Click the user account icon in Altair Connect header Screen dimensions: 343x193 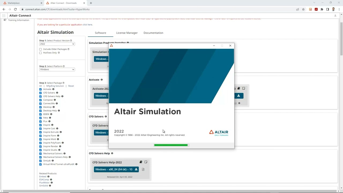click(x=335, y=16)
